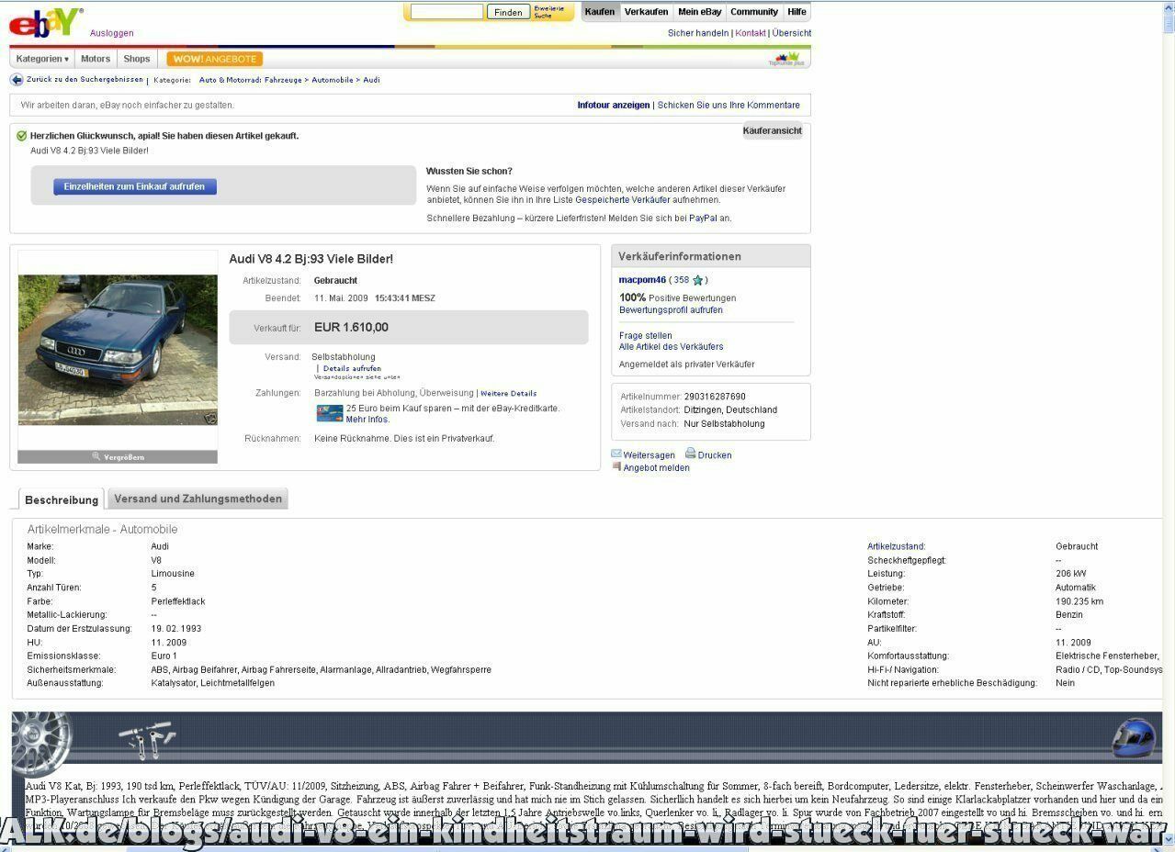Open the Audi breadcrumb link
The height and width of the screenshot is (852, 1175).
pos(371,80)
